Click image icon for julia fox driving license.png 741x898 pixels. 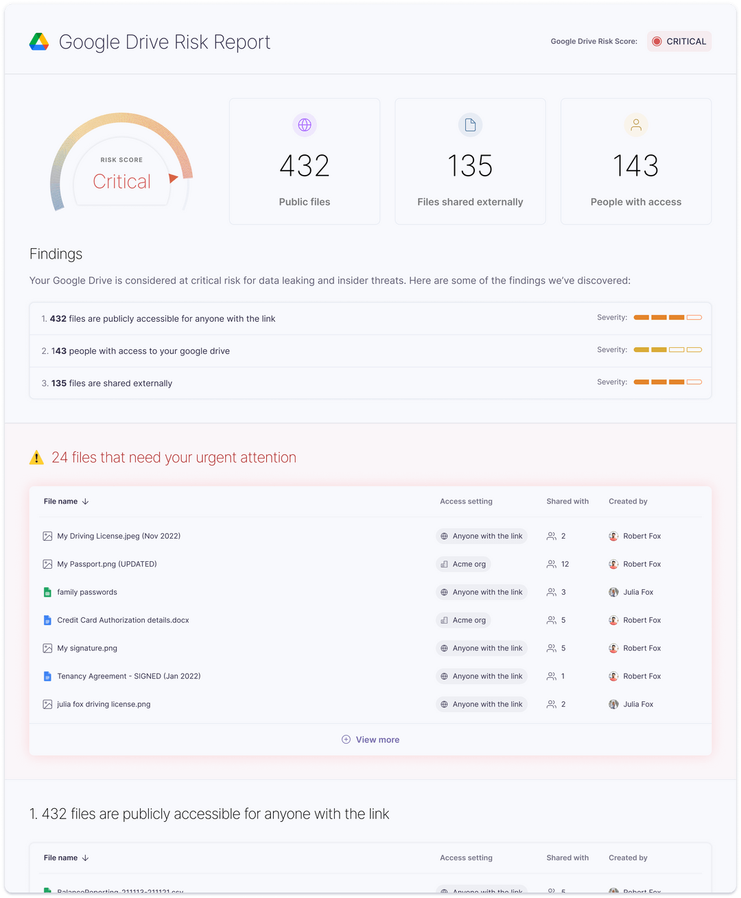[x=47, y=705]
